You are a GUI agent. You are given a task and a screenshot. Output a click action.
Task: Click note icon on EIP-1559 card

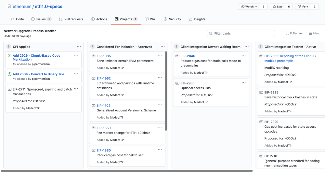coord(94,128)
